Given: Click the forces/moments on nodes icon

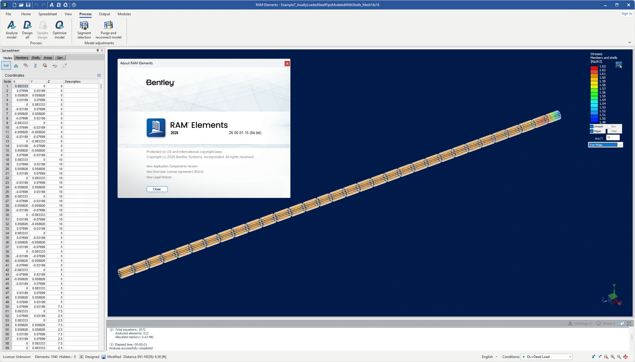Looking at the screenshot, I should point(55,66).
